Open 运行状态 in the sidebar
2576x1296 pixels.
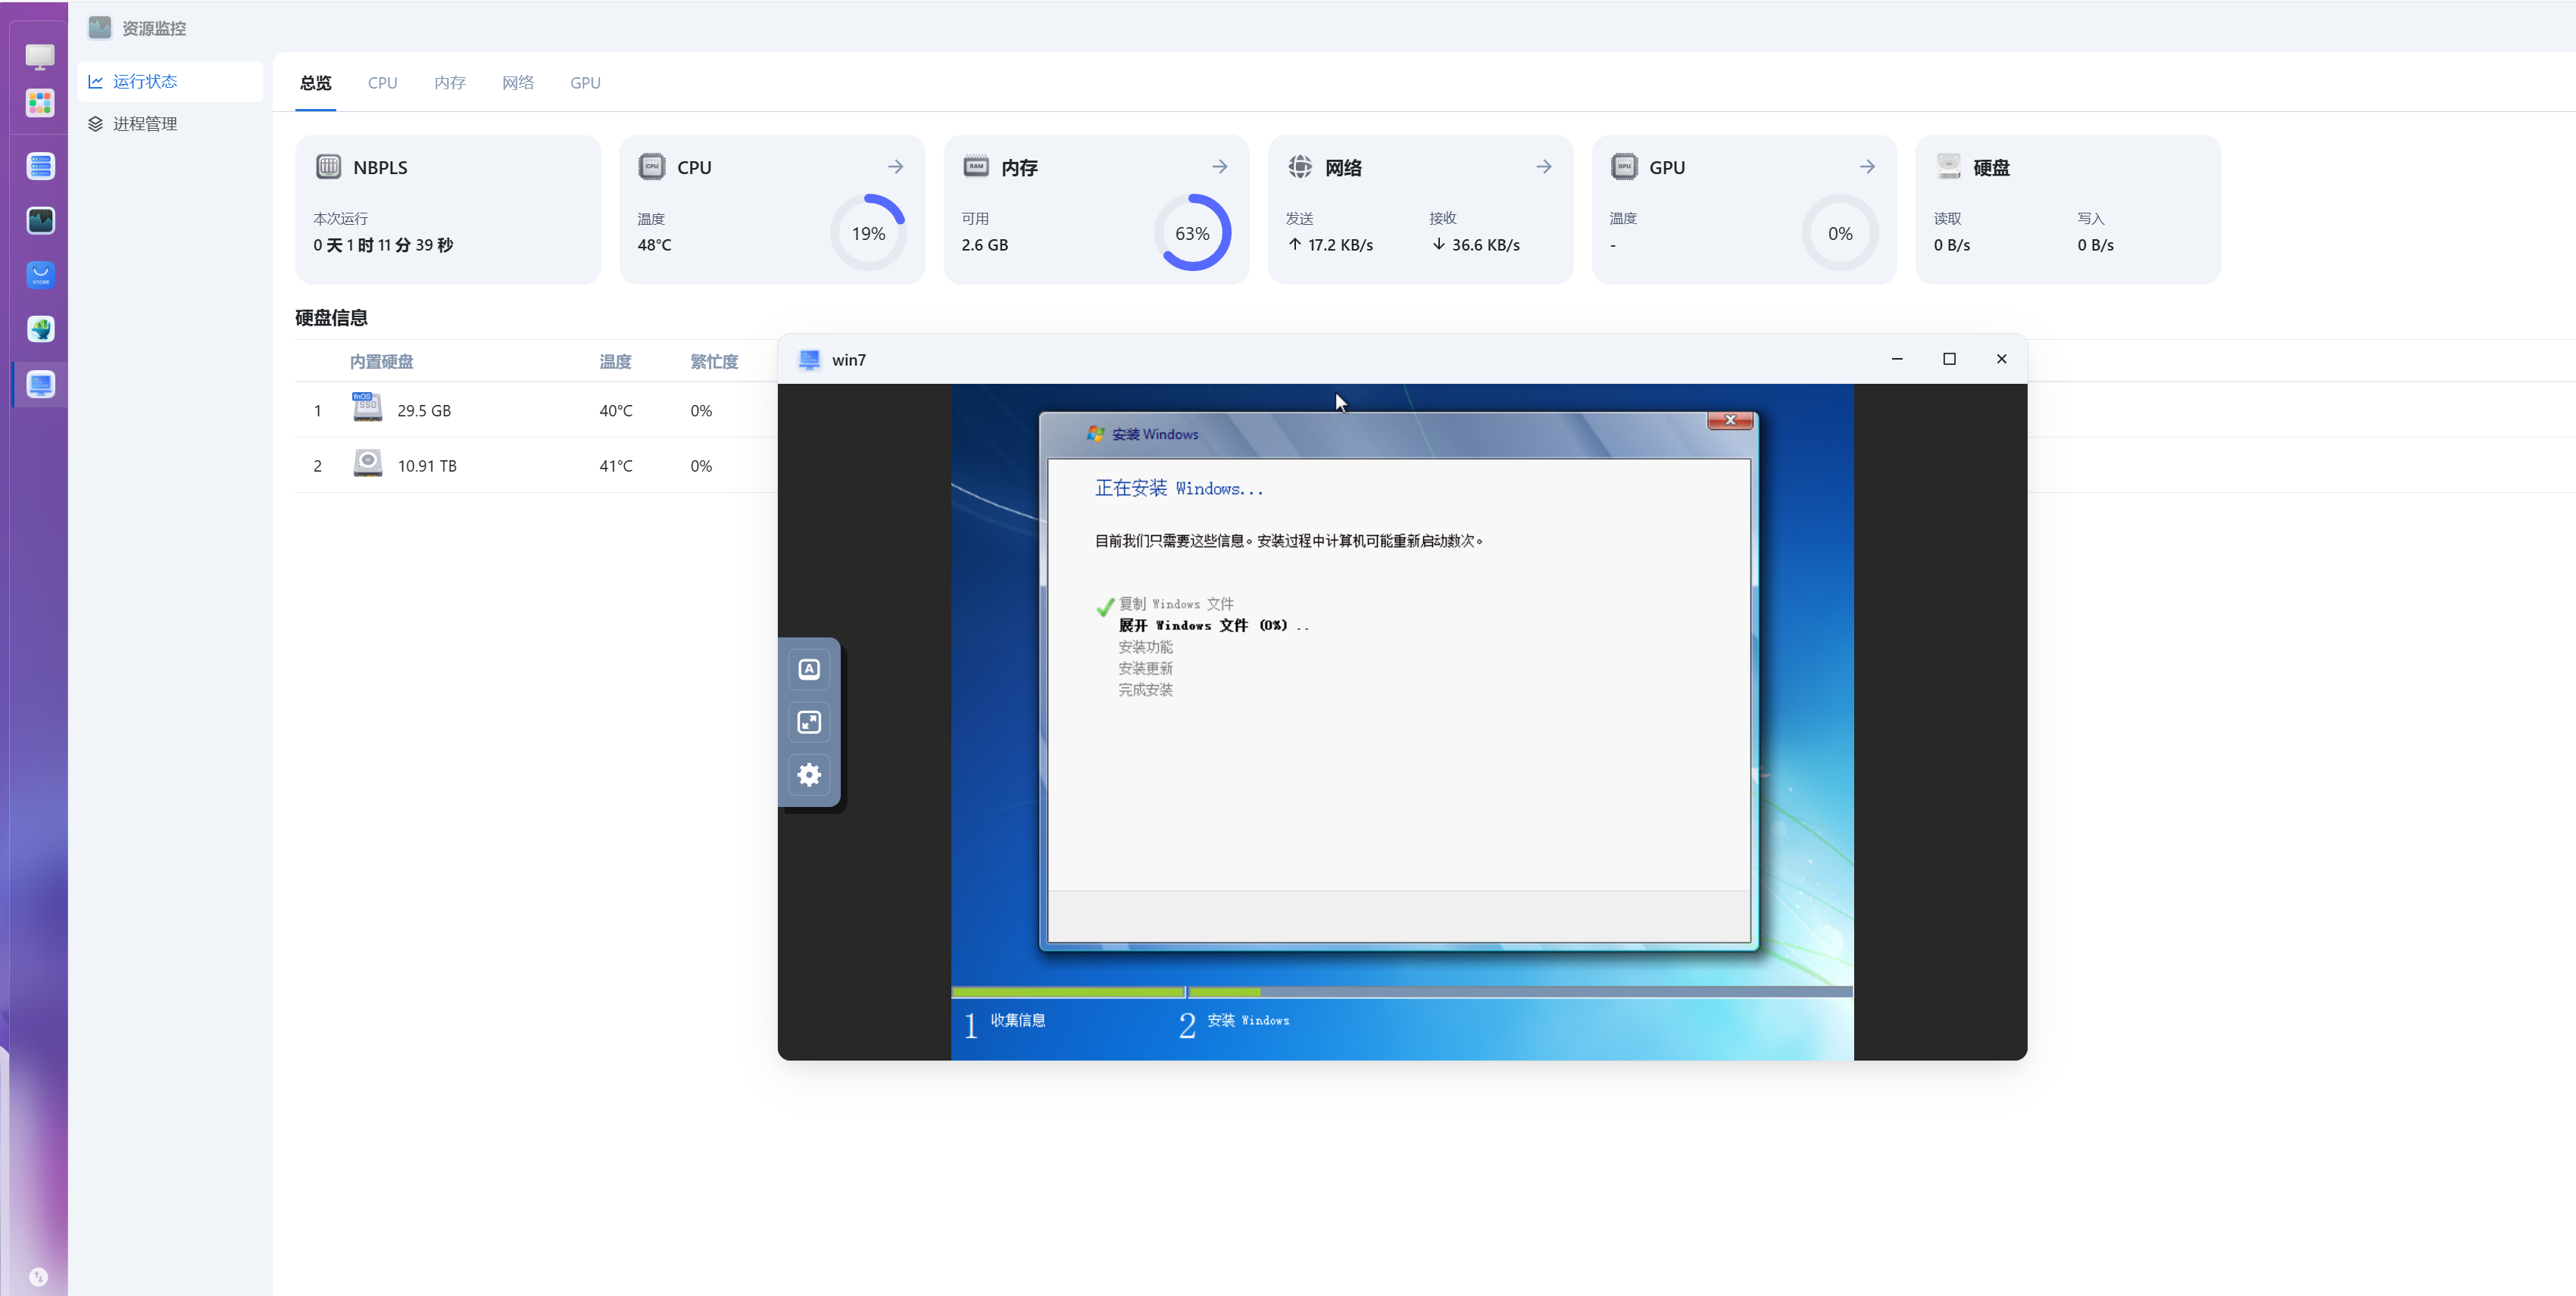[170, 81]
